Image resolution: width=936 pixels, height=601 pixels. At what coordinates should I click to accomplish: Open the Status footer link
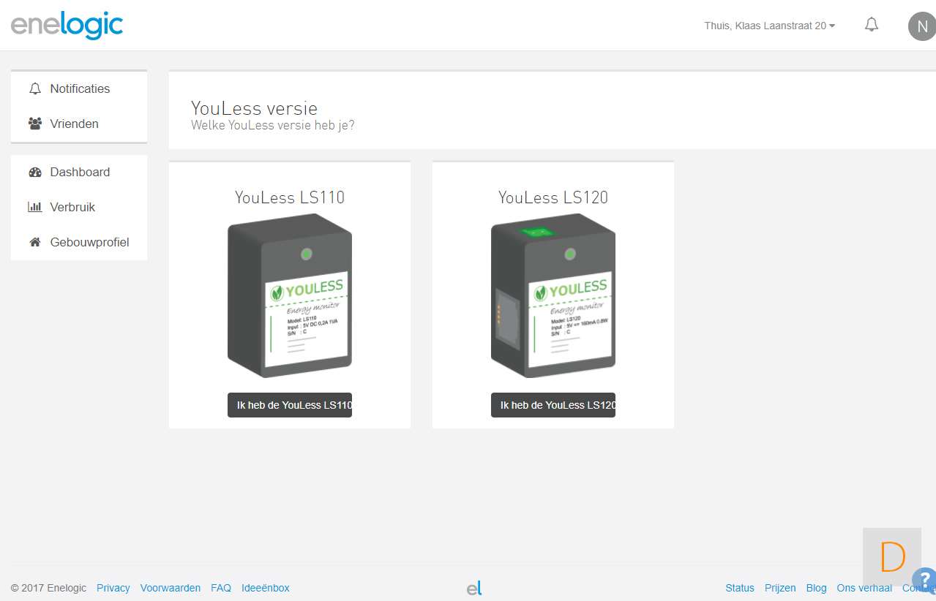point(740,588)
